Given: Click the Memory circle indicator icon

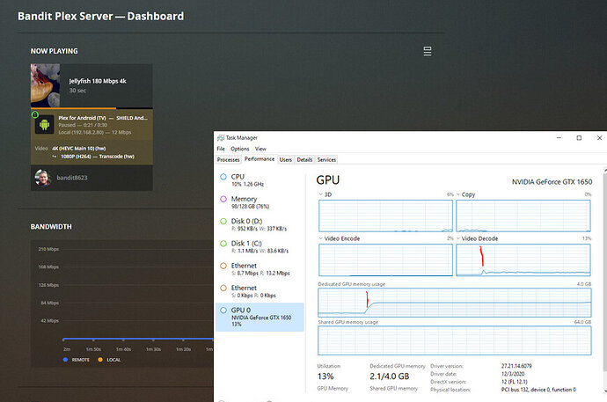Looking at the screenshot, I should coord(223,199).
